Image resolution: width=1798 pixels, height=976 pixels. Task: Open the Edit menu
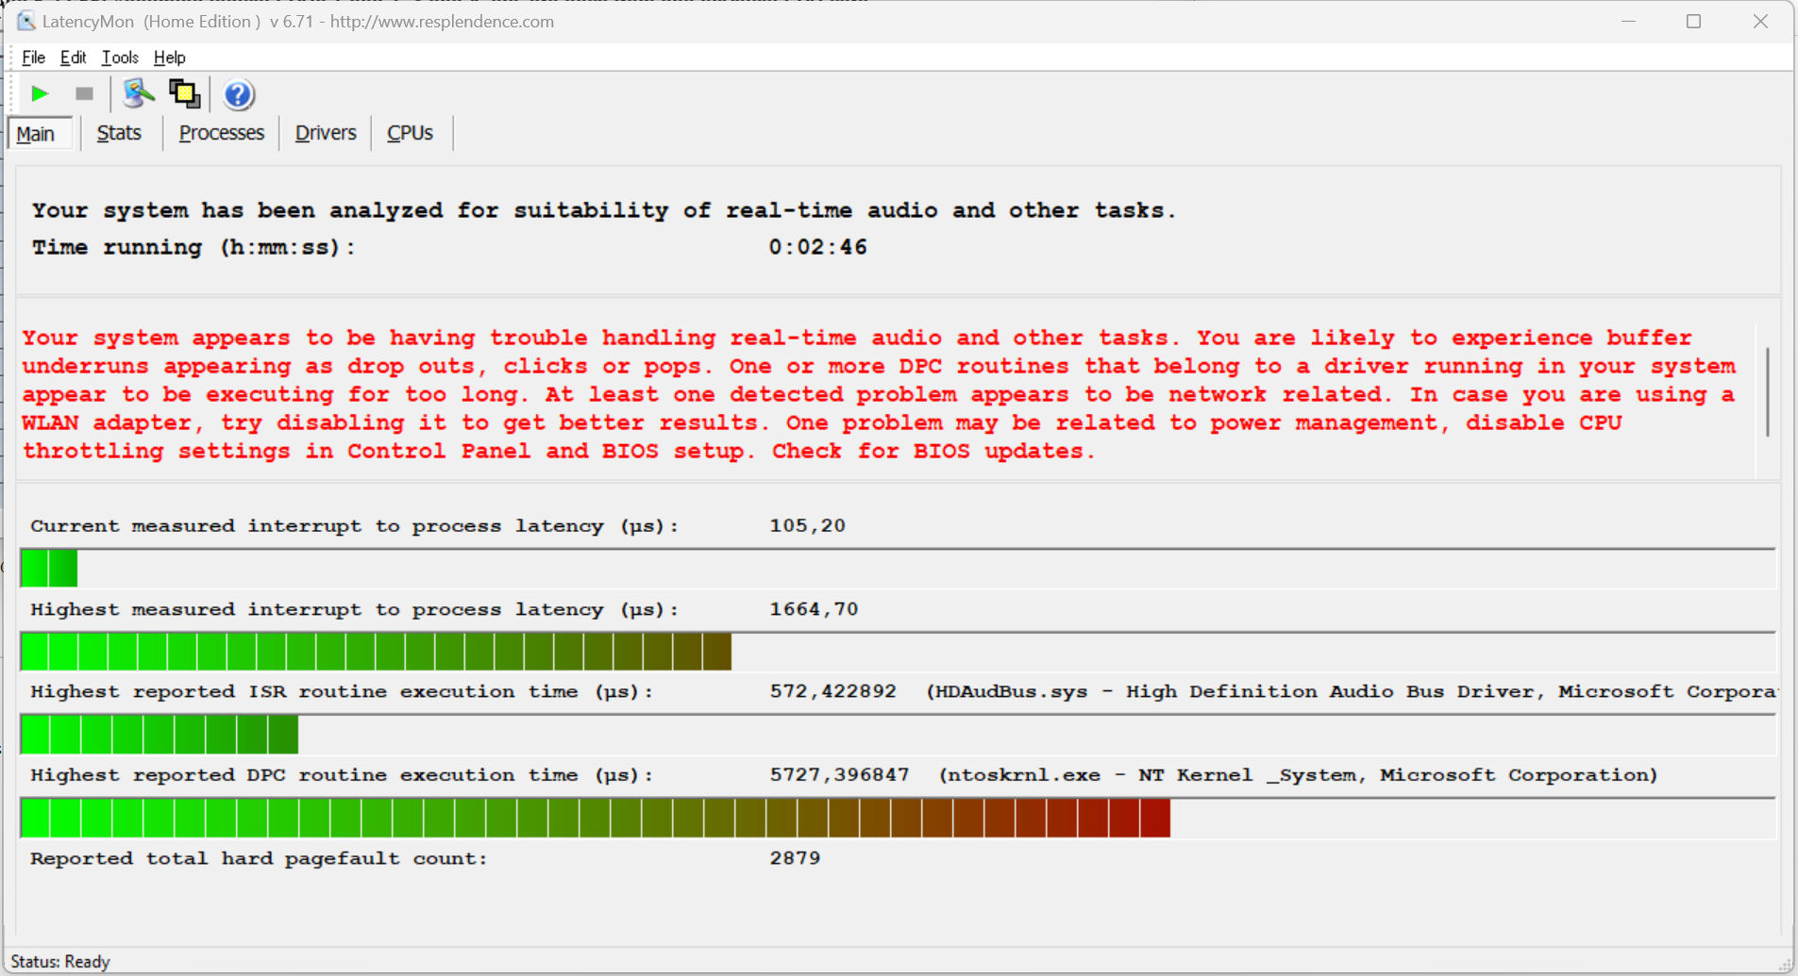73,58
